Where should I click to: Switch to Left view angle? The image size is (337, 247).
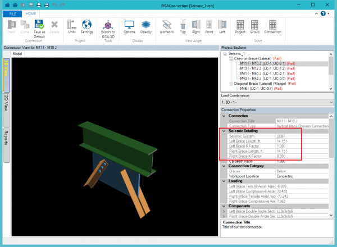(222, 26)
